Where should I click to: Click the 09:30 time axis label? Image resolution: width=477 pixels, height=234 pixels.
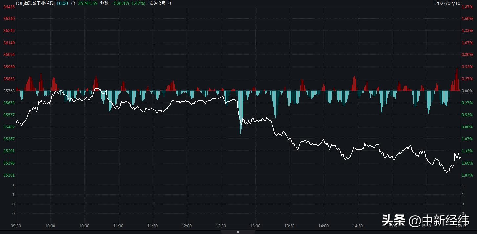pos(16,226)
